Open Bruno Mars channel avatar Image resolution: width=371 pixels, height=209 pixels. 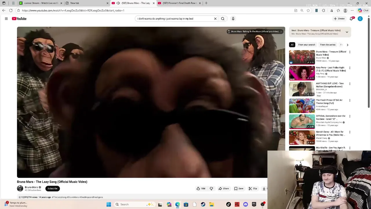20,188
